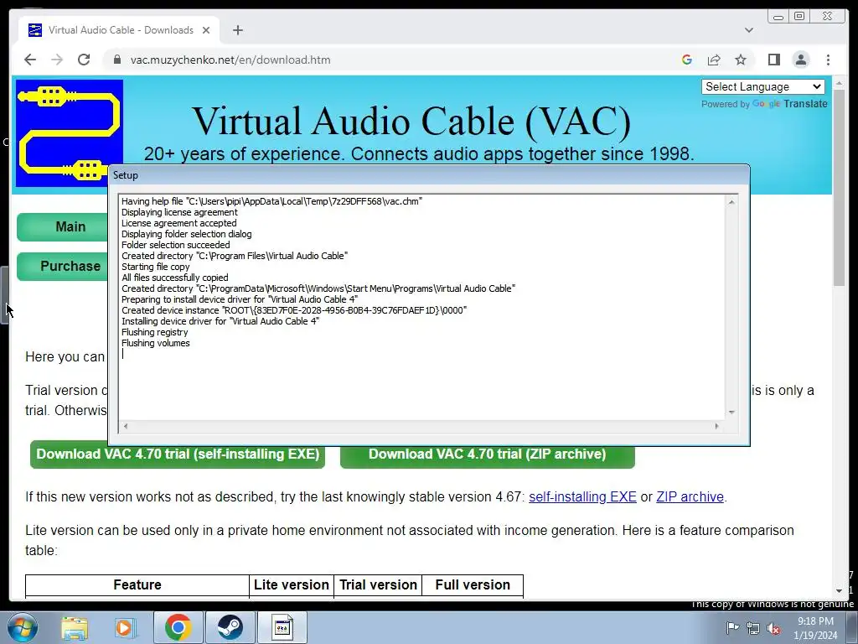Open Steam from the taskbar
The width and height of the screenshot is (858, 644).
click(230, 627)
